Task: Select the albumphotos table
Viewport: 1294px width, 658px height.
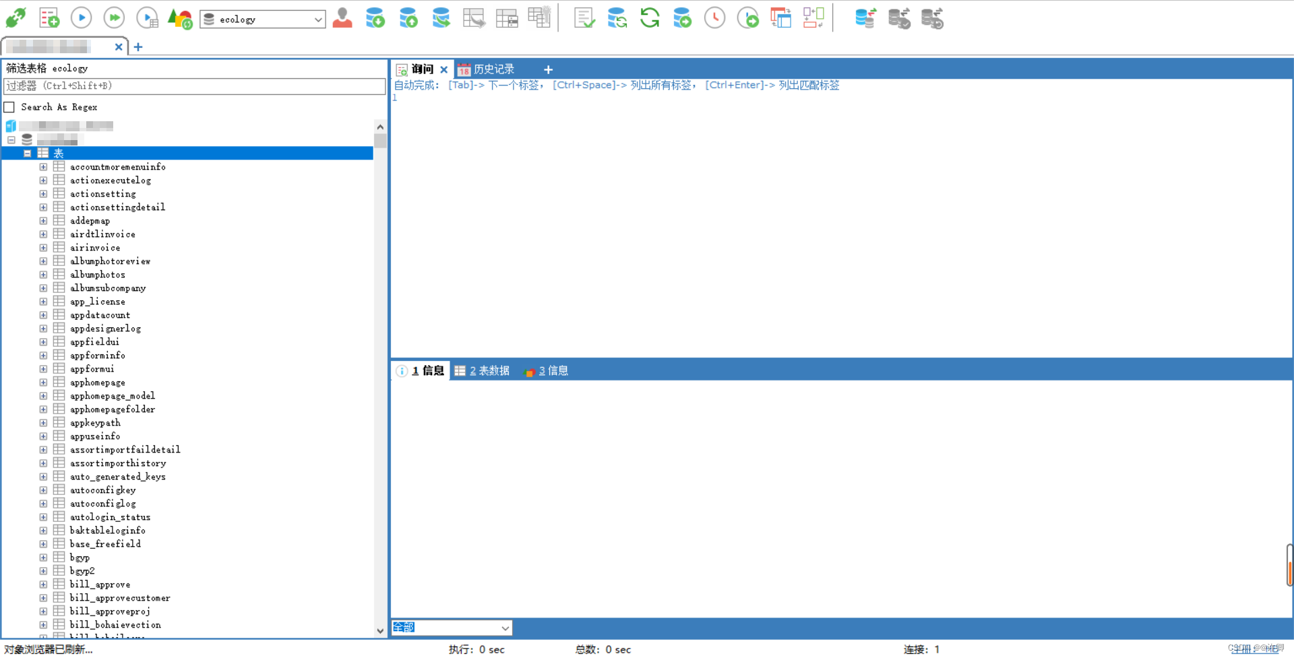Action: (98, 275)
